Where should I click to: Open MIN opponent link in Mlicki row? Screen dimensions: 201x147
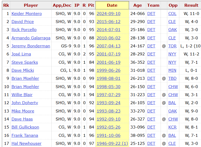click(x=172, y=70)
